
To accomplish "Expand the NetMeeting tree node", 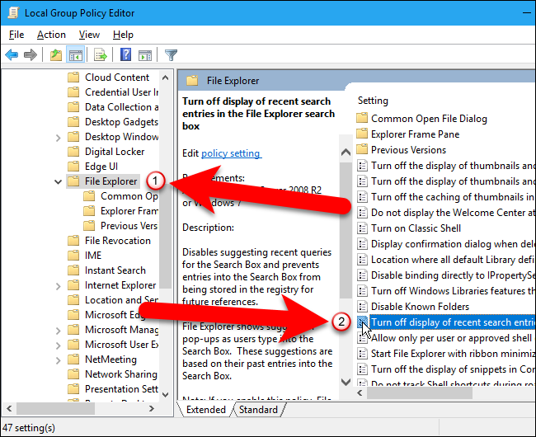I will pyautogui.click(x=58, y=360).
